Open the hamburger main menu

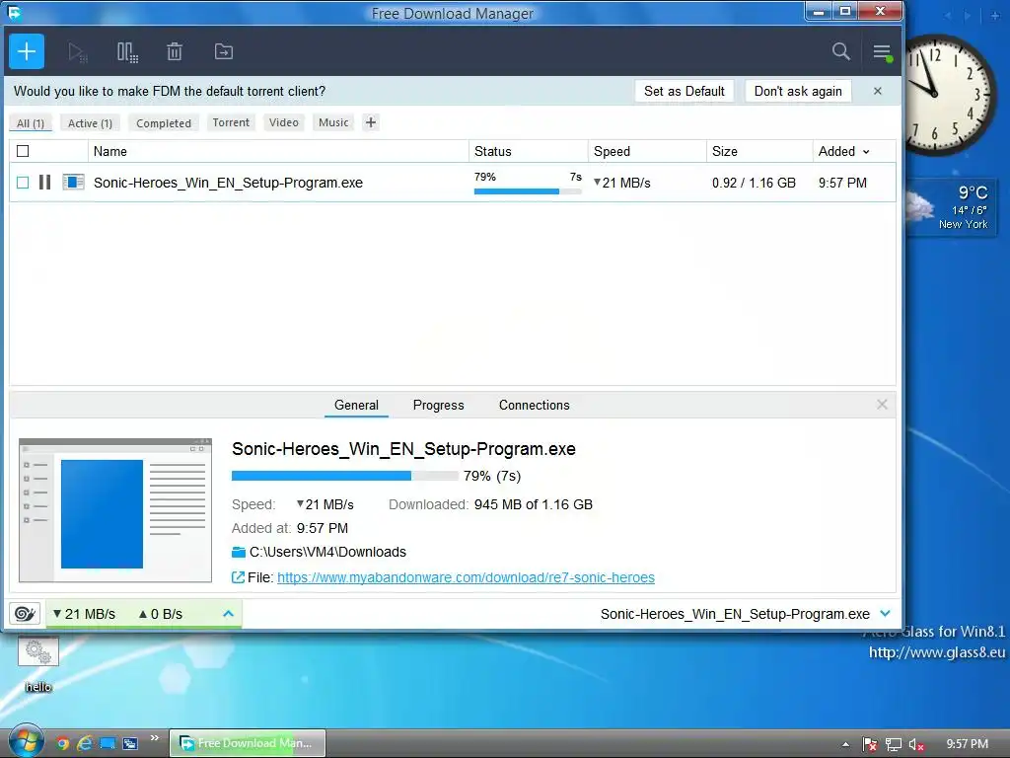pyautogui.click(x=882, y=52)
